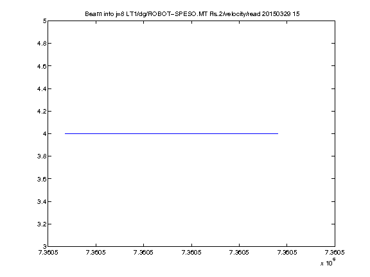Click the y-axis label 4.6
This screenshot has height=277, width=370.
click(42, 66)
